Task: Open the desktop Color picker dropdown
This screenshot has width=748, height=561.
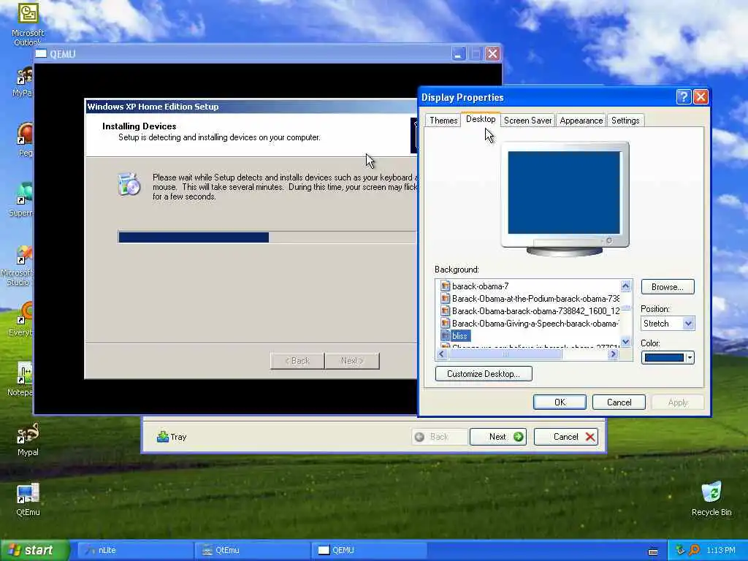Action: 668,357
